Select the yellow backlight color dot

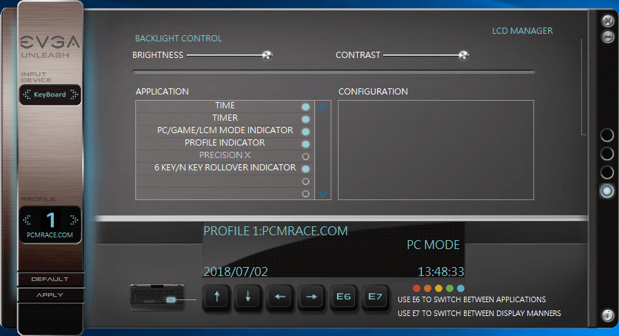438,288
